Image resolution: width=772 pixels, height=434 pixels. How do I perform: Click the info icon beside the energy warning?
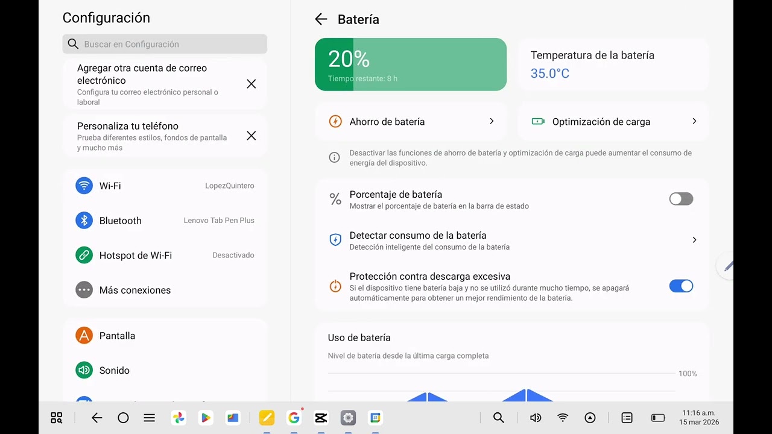334,157
